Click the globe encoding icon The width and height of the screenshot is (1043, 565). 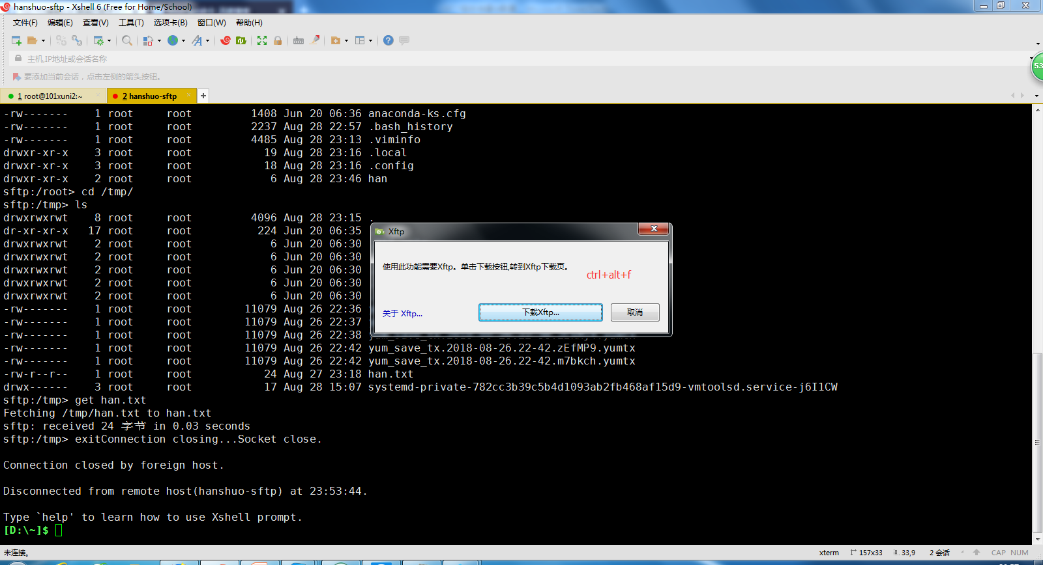(173, 40)
